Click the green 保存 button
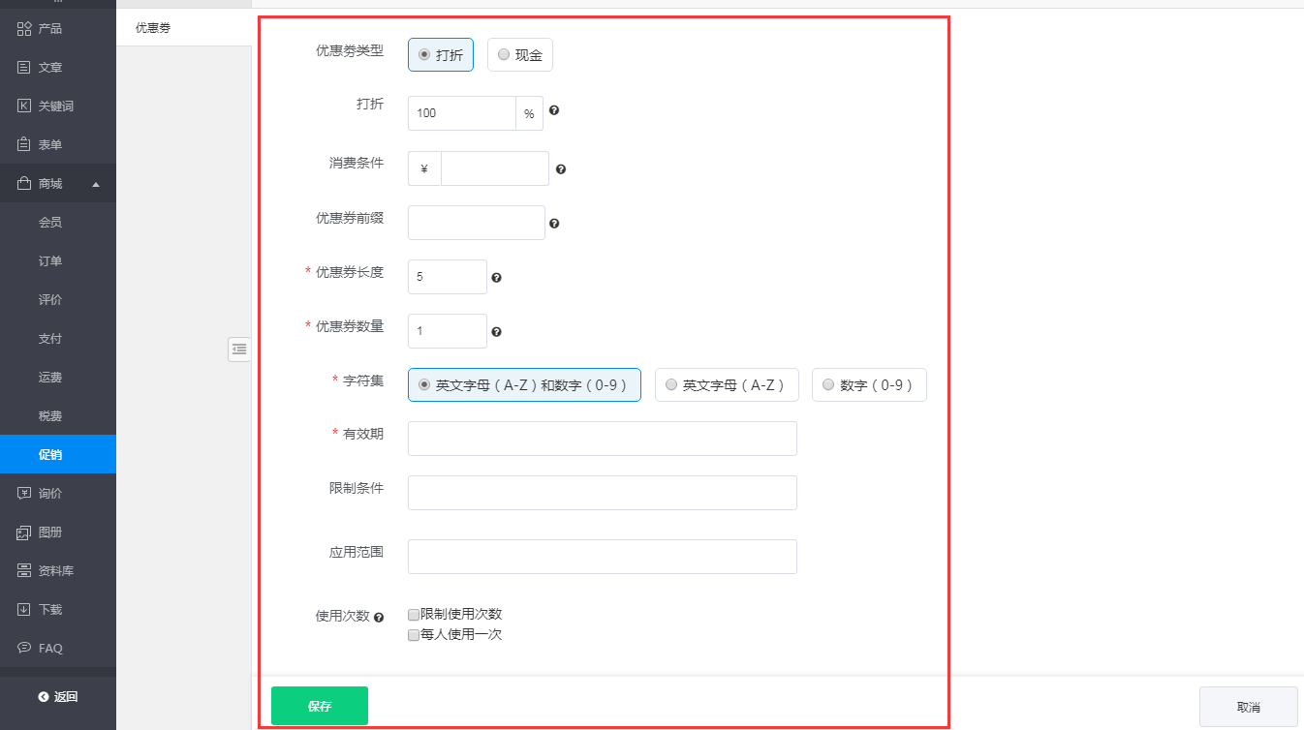1304x730 pixels. (x=319, y=706)
